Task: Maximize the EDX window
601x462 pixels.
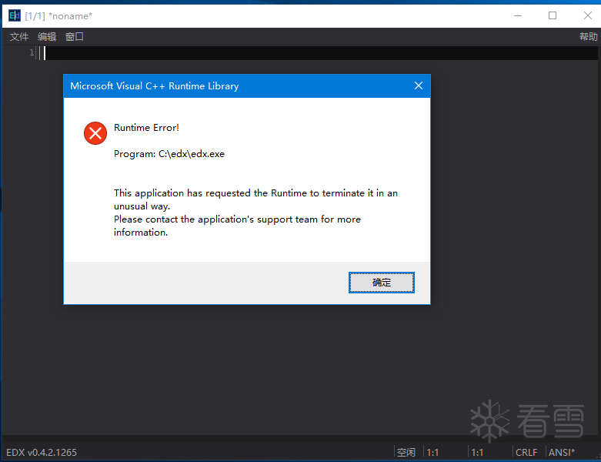Action: pos(553,15)
